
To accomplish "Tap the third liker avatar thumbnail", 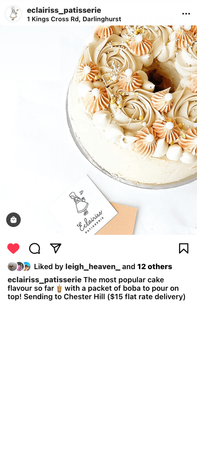I will click(26, 267).
